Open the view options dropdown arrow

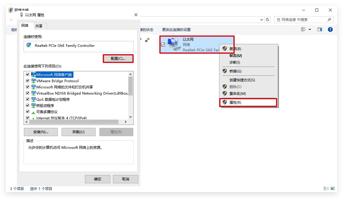pyautogui.click(x=310, y=29)
